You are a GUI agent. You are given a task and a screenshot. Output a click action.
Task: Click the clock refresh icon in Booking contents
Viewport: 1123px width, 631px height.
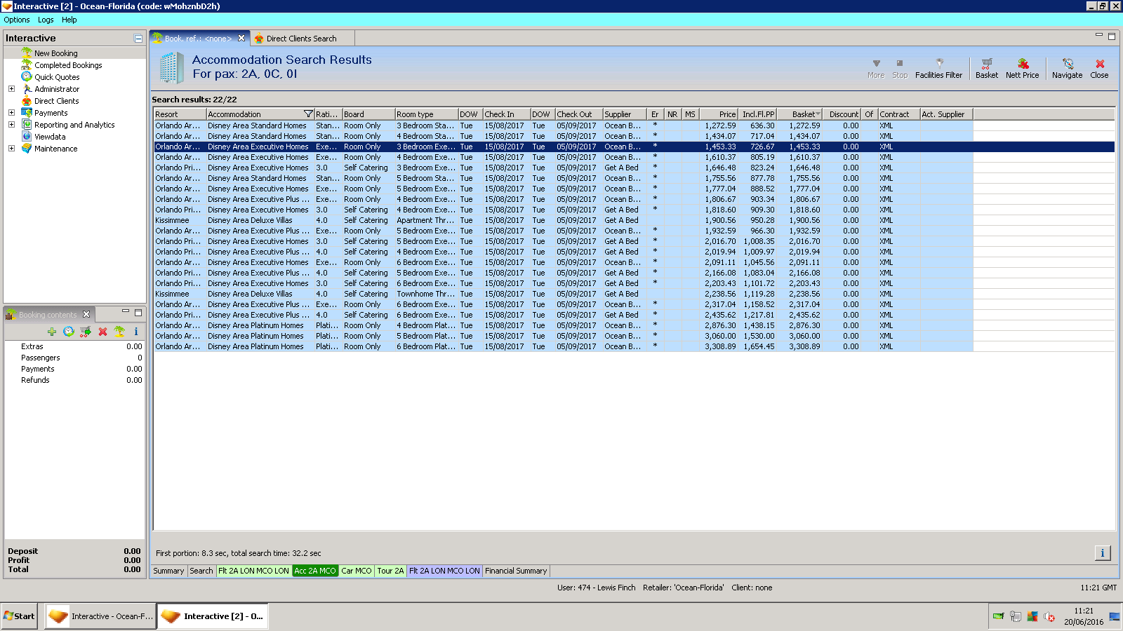(68, 332)
